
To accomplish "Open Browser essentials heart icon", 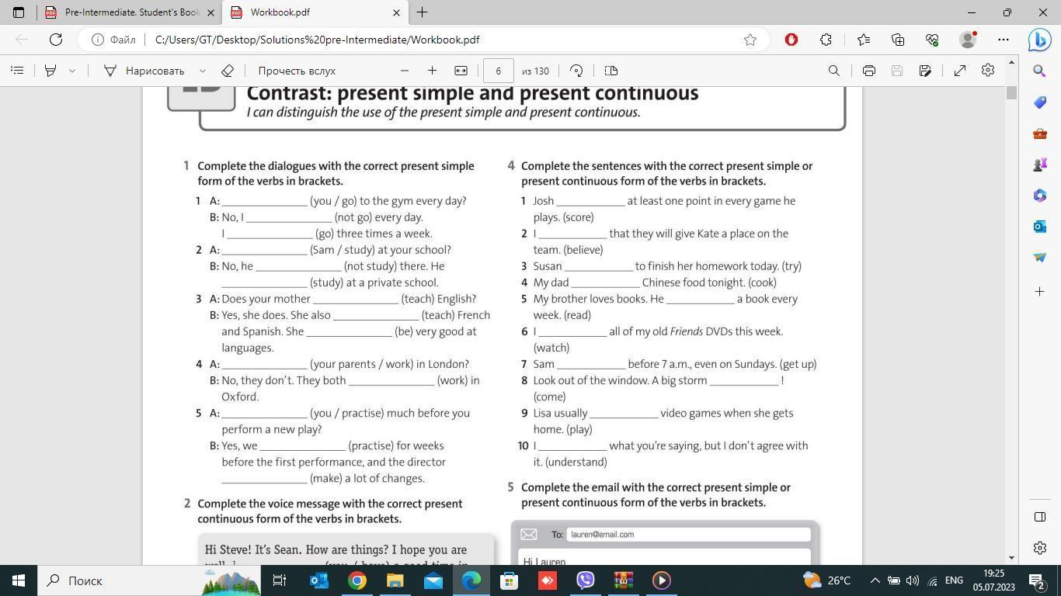I will tap(932, 40).
